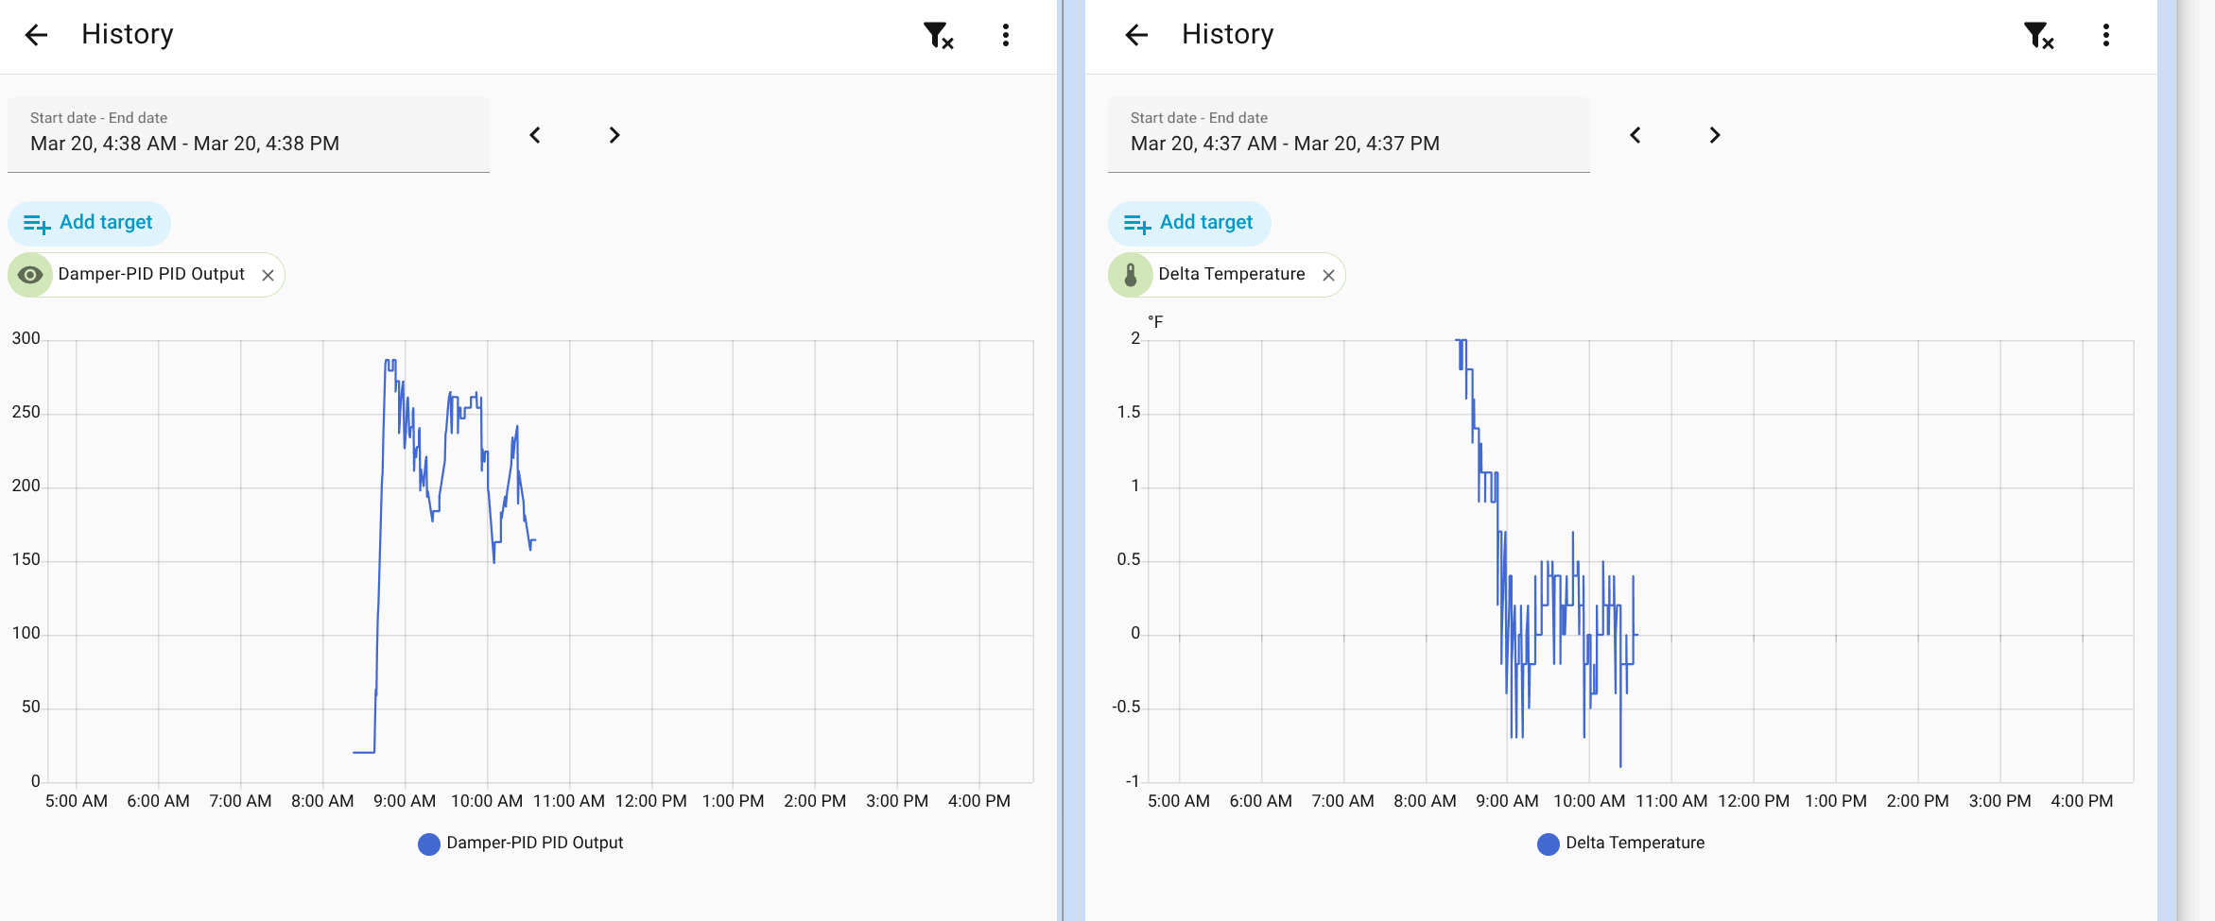2215x921 pixels.
Task: Go to next period for Delta Temperature
Action: pyautogui.click(x=1715, y=135)
